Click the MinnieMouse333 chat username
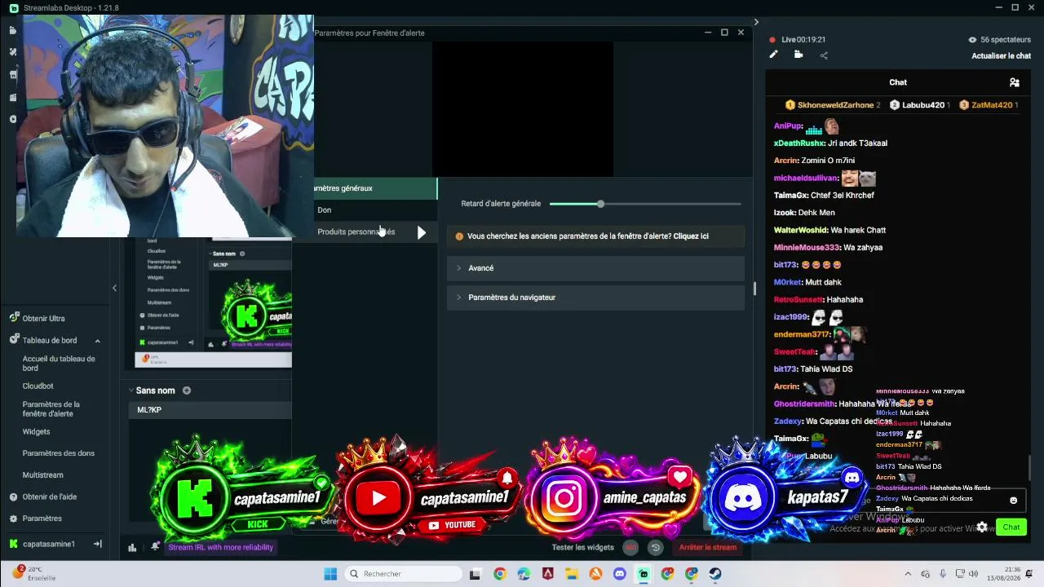 point(807,248)
